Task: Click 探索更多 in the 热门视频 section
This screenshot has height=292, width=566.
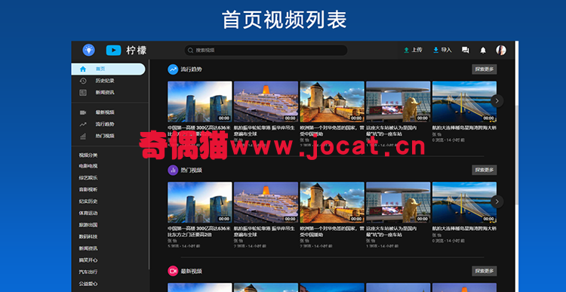Action: click(484, 170)
